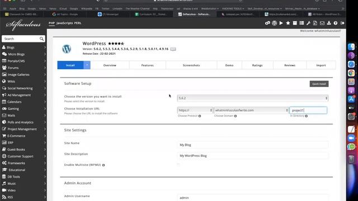Screen dimensions: 358x201
Task: Click the envelope email settings icon
Action: click(322, 23)
